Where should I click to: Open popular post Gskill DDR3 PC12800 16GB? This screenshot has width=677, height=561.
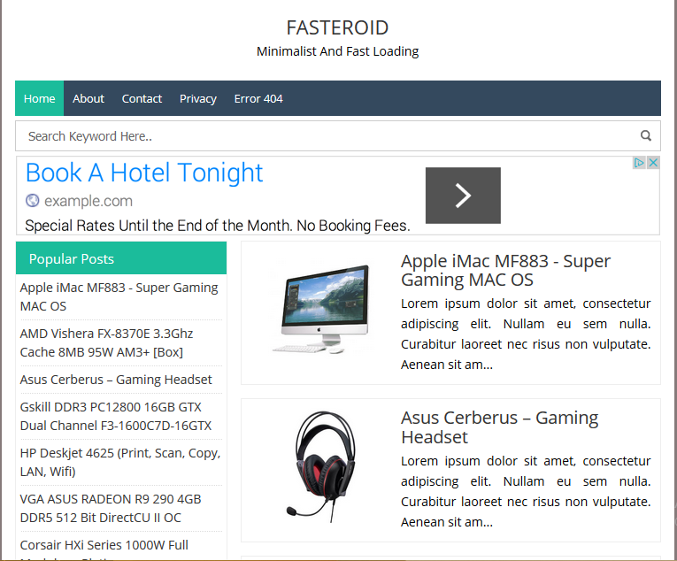[116, 416]
